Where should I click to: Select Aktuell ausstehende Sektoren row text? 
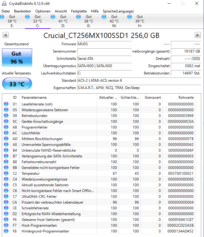(x=45, y=185)
